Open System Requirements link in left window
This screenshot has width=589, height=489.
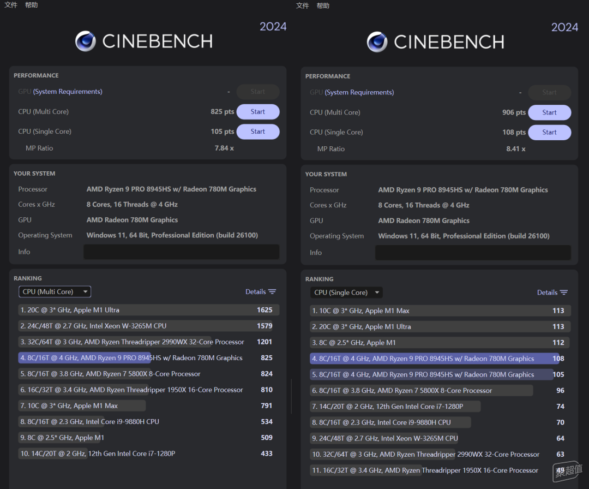68,92
